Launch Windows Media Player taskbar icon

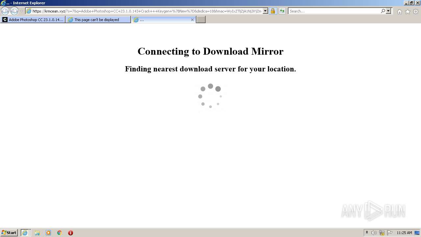click(48, 233)
